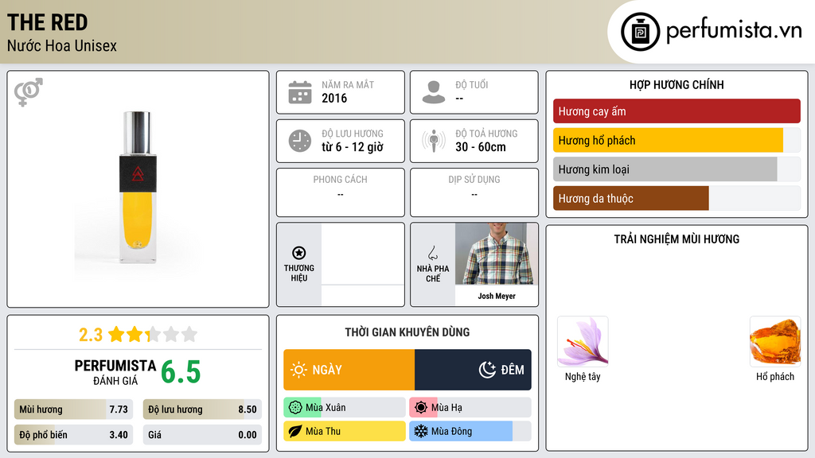Open the Hổ phách amber note thumbnail
The image size is (815, 458).
pyautogui.click(x=775, y=341)
